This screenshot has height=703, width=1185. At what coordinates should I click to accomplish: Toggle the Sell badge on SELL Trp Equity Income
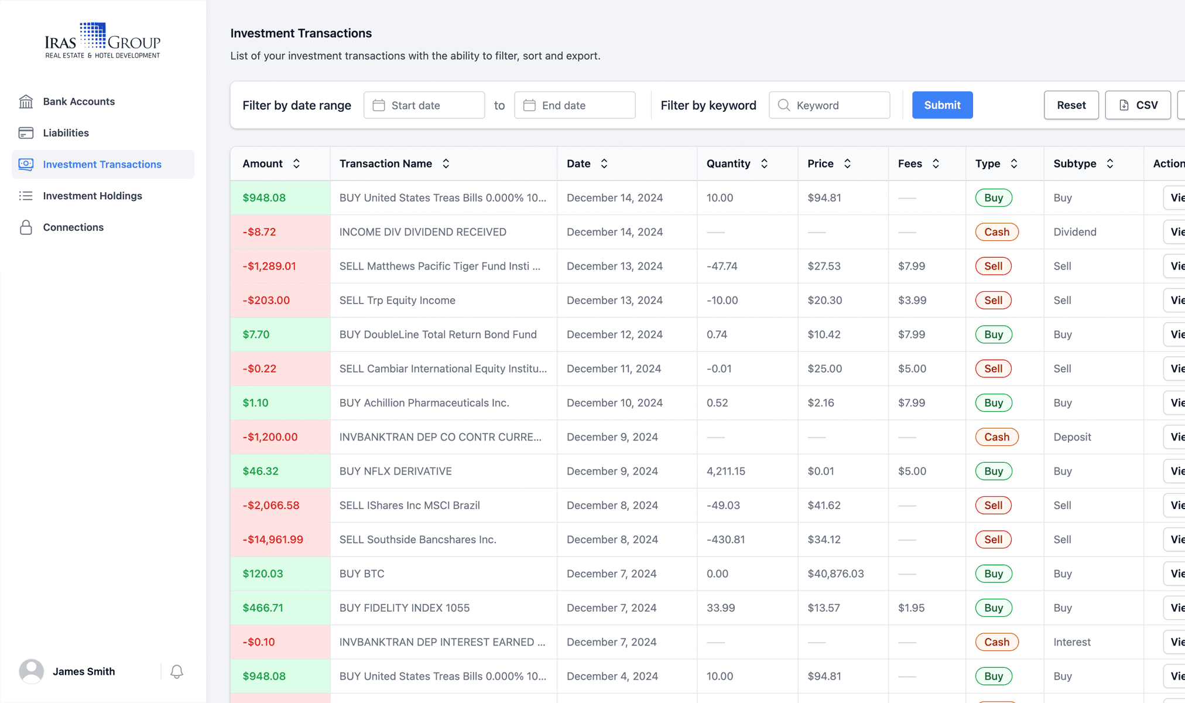pos(993,300)
